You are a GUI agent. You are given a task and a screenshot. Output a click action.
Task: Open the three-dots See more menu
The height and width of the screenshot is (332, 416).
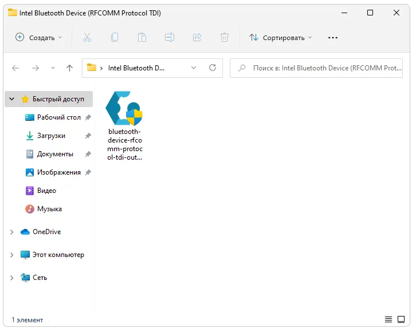click(333, 38)
